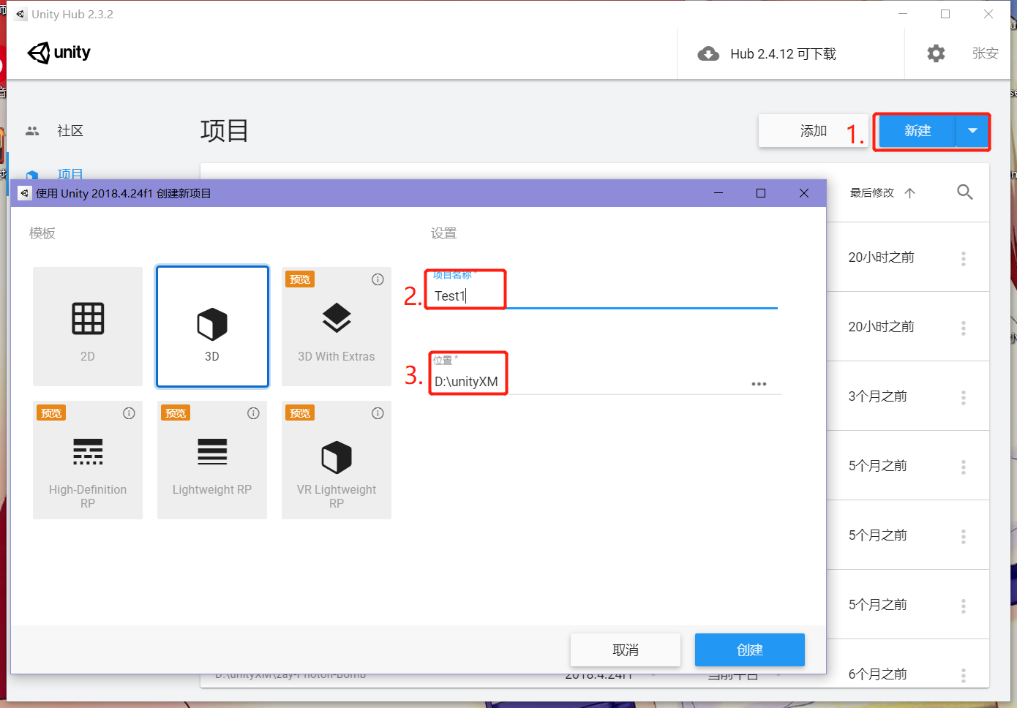Screen dimensions: 1017x708
Task: Click the 添加 button
Action: 813,130
